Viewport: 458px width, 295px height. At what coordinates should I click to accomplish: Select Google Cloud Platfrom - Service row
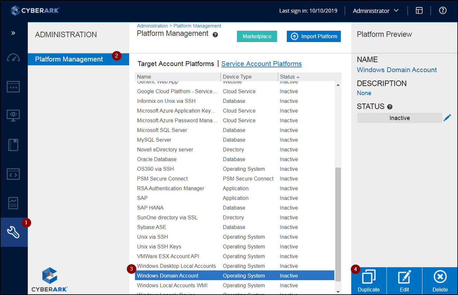pyautogui.click(x=235, y=91)
